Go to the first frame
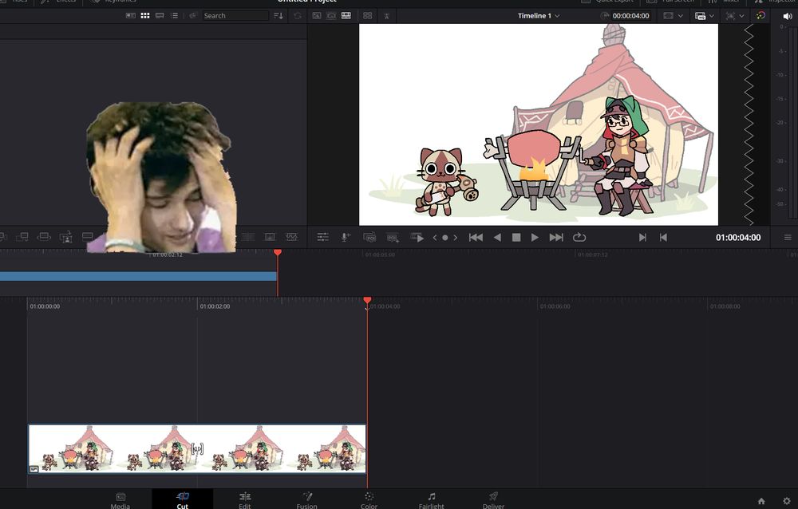 click(x=476, y=237)
